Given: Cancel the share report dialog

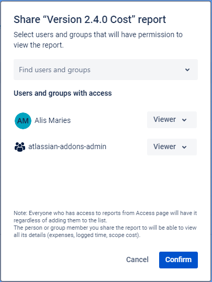Looking at the screenshot, I should 137,260.
